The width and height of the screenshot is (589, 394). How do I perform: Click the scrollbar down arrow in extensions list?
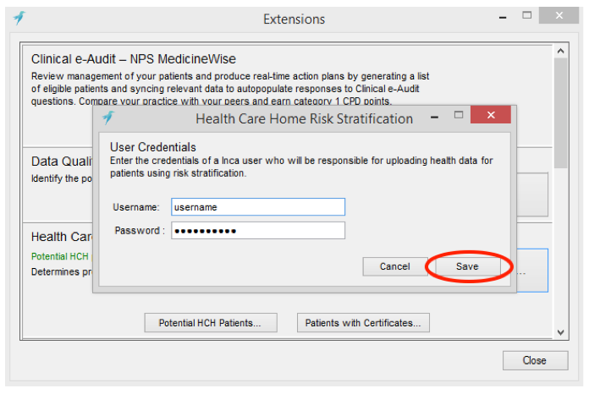point(561,332)
